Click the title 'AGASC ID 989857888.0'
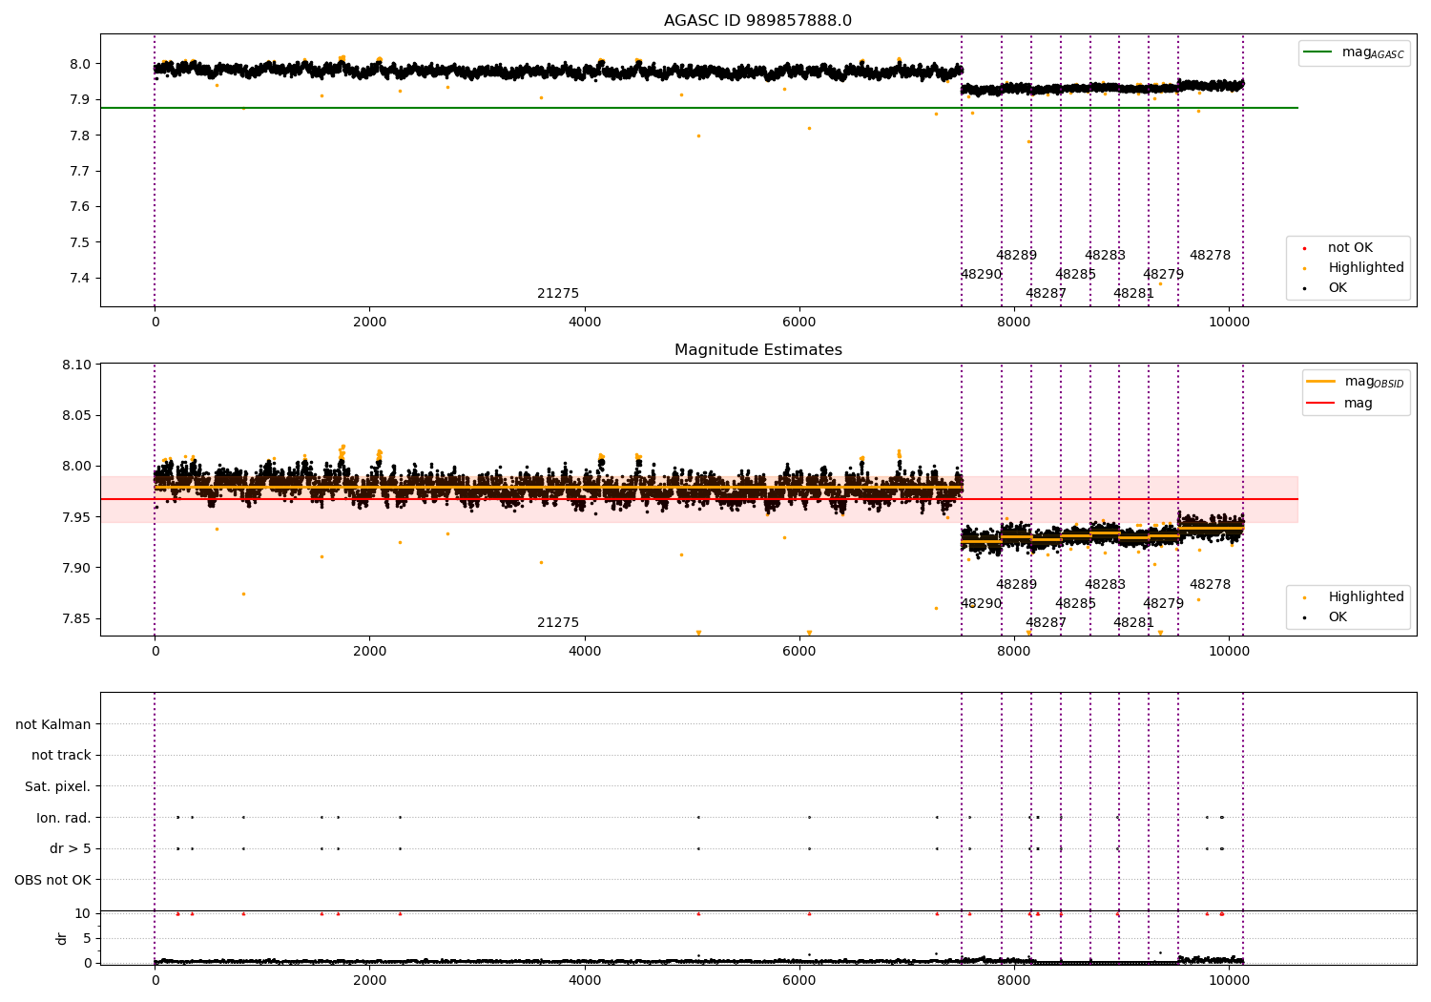The image size is (1431, 1002). tap(757, 21)
